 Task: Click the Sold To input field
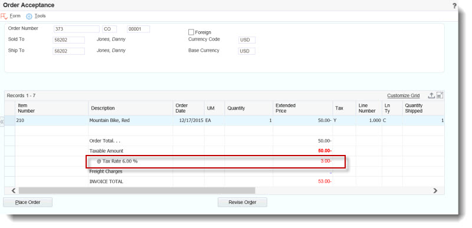point(68,40)
